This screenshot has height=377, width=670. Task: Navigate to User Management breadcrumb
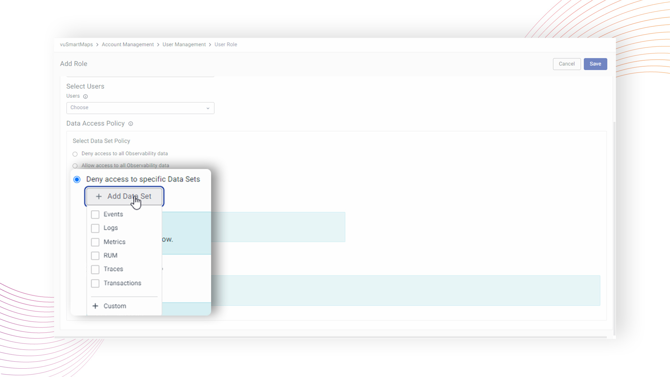[x=184, y=45]
